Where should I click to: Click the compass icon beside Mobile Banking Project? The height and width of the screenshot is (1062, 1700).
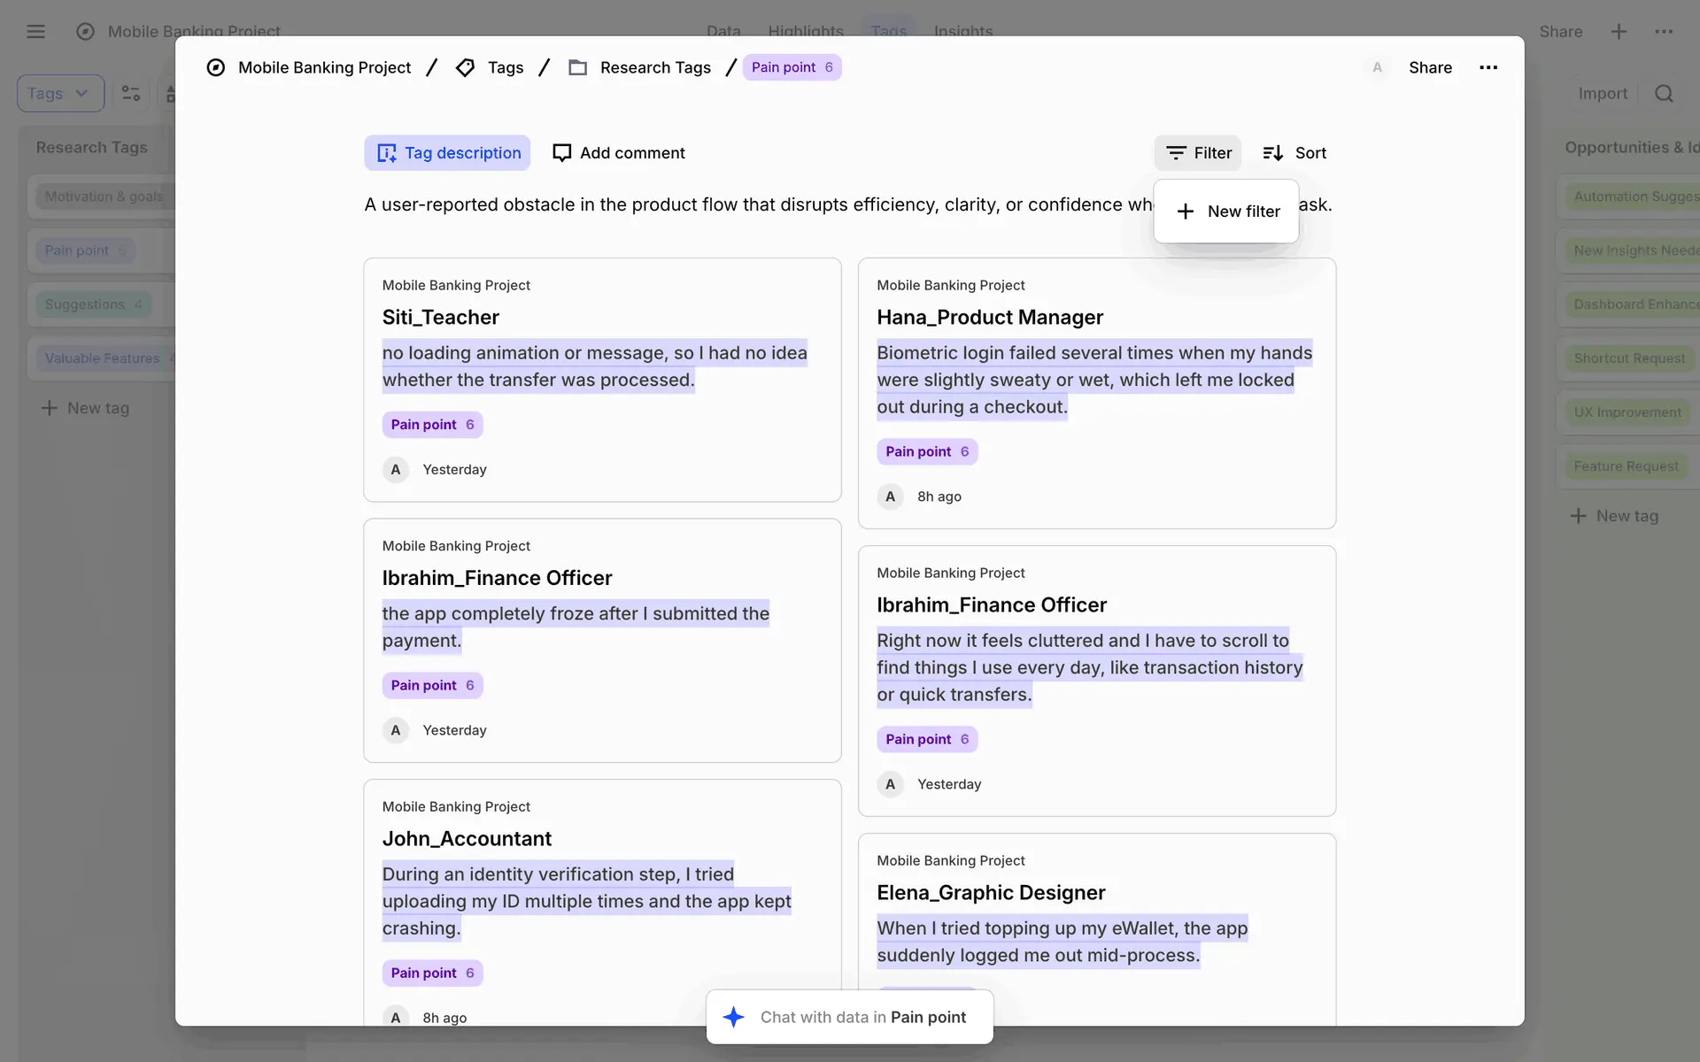click(x=215, y=67)
